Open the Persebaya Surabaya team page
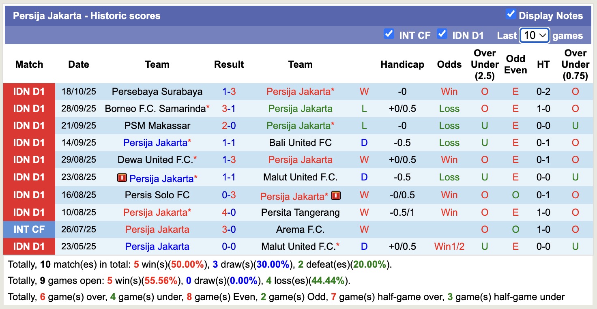The image size is (597, 309). (x=157, y=91)
